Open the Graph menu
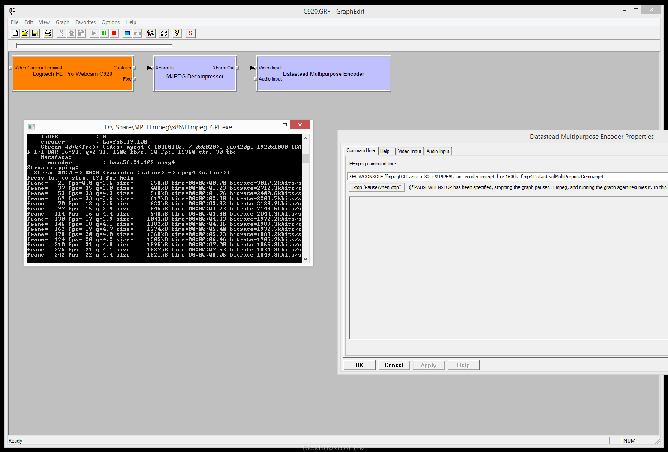Image resolution: width=668 pixels, height=452 pixels. click(x=63, y=22)
